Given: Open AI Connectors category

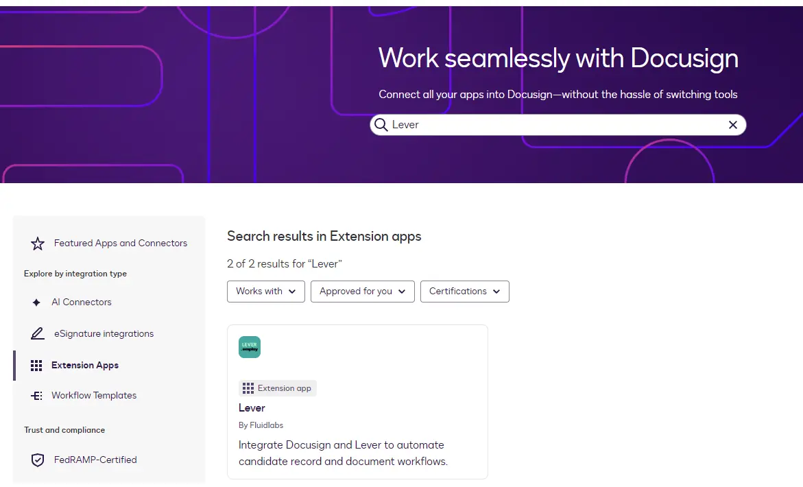Looking at the screenshot, I should [82, 302].
